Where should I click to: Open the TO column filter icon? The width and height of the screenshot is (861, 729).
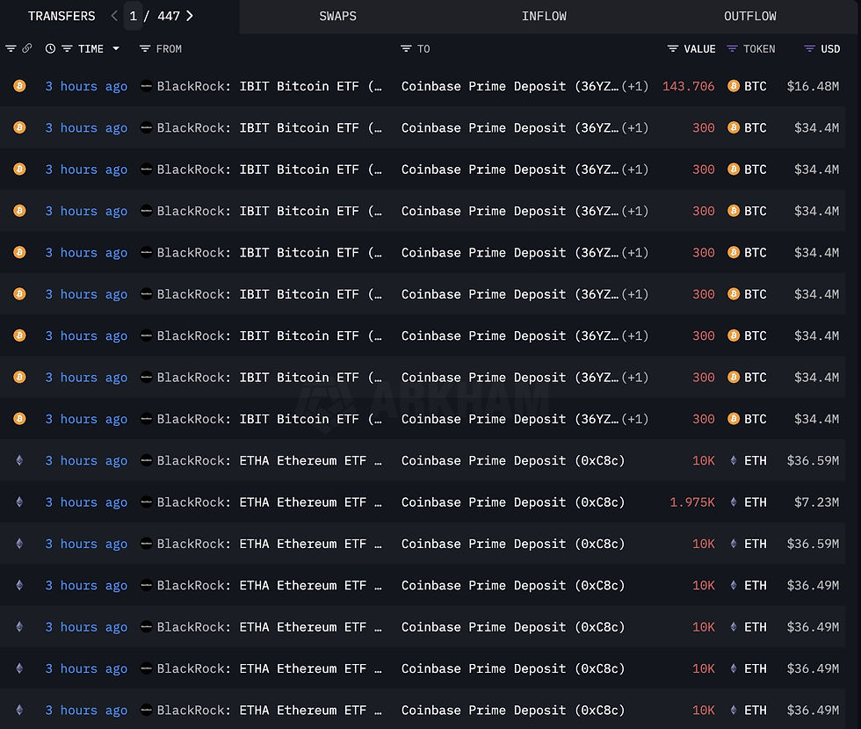405,49
